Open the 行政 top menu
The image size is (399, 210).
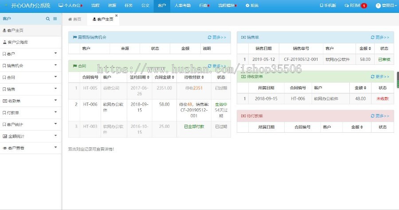204,5
